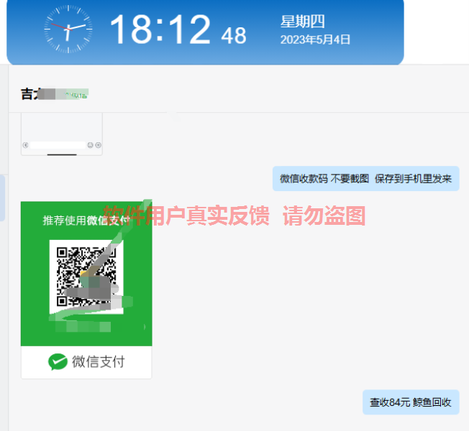Open the WeChat Pay QR code image
Image resolution: width=469 pixels, height=431 pixels.
pos(86,289)
